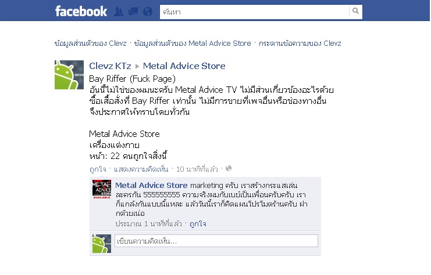The height and width of the screenshot is (275, 431).
Task: Open the Clevz KTz profile name link
Action: (110, 66)
